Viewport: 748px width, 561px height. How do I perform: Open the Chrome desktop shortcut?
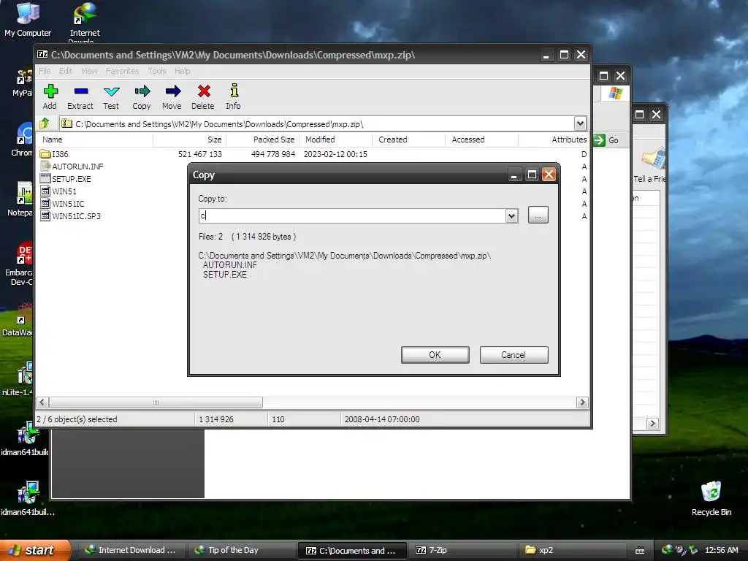22,140
